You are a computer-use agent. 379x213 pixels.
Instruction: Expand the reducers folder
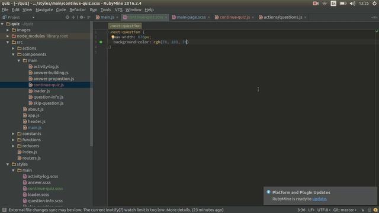13,146
